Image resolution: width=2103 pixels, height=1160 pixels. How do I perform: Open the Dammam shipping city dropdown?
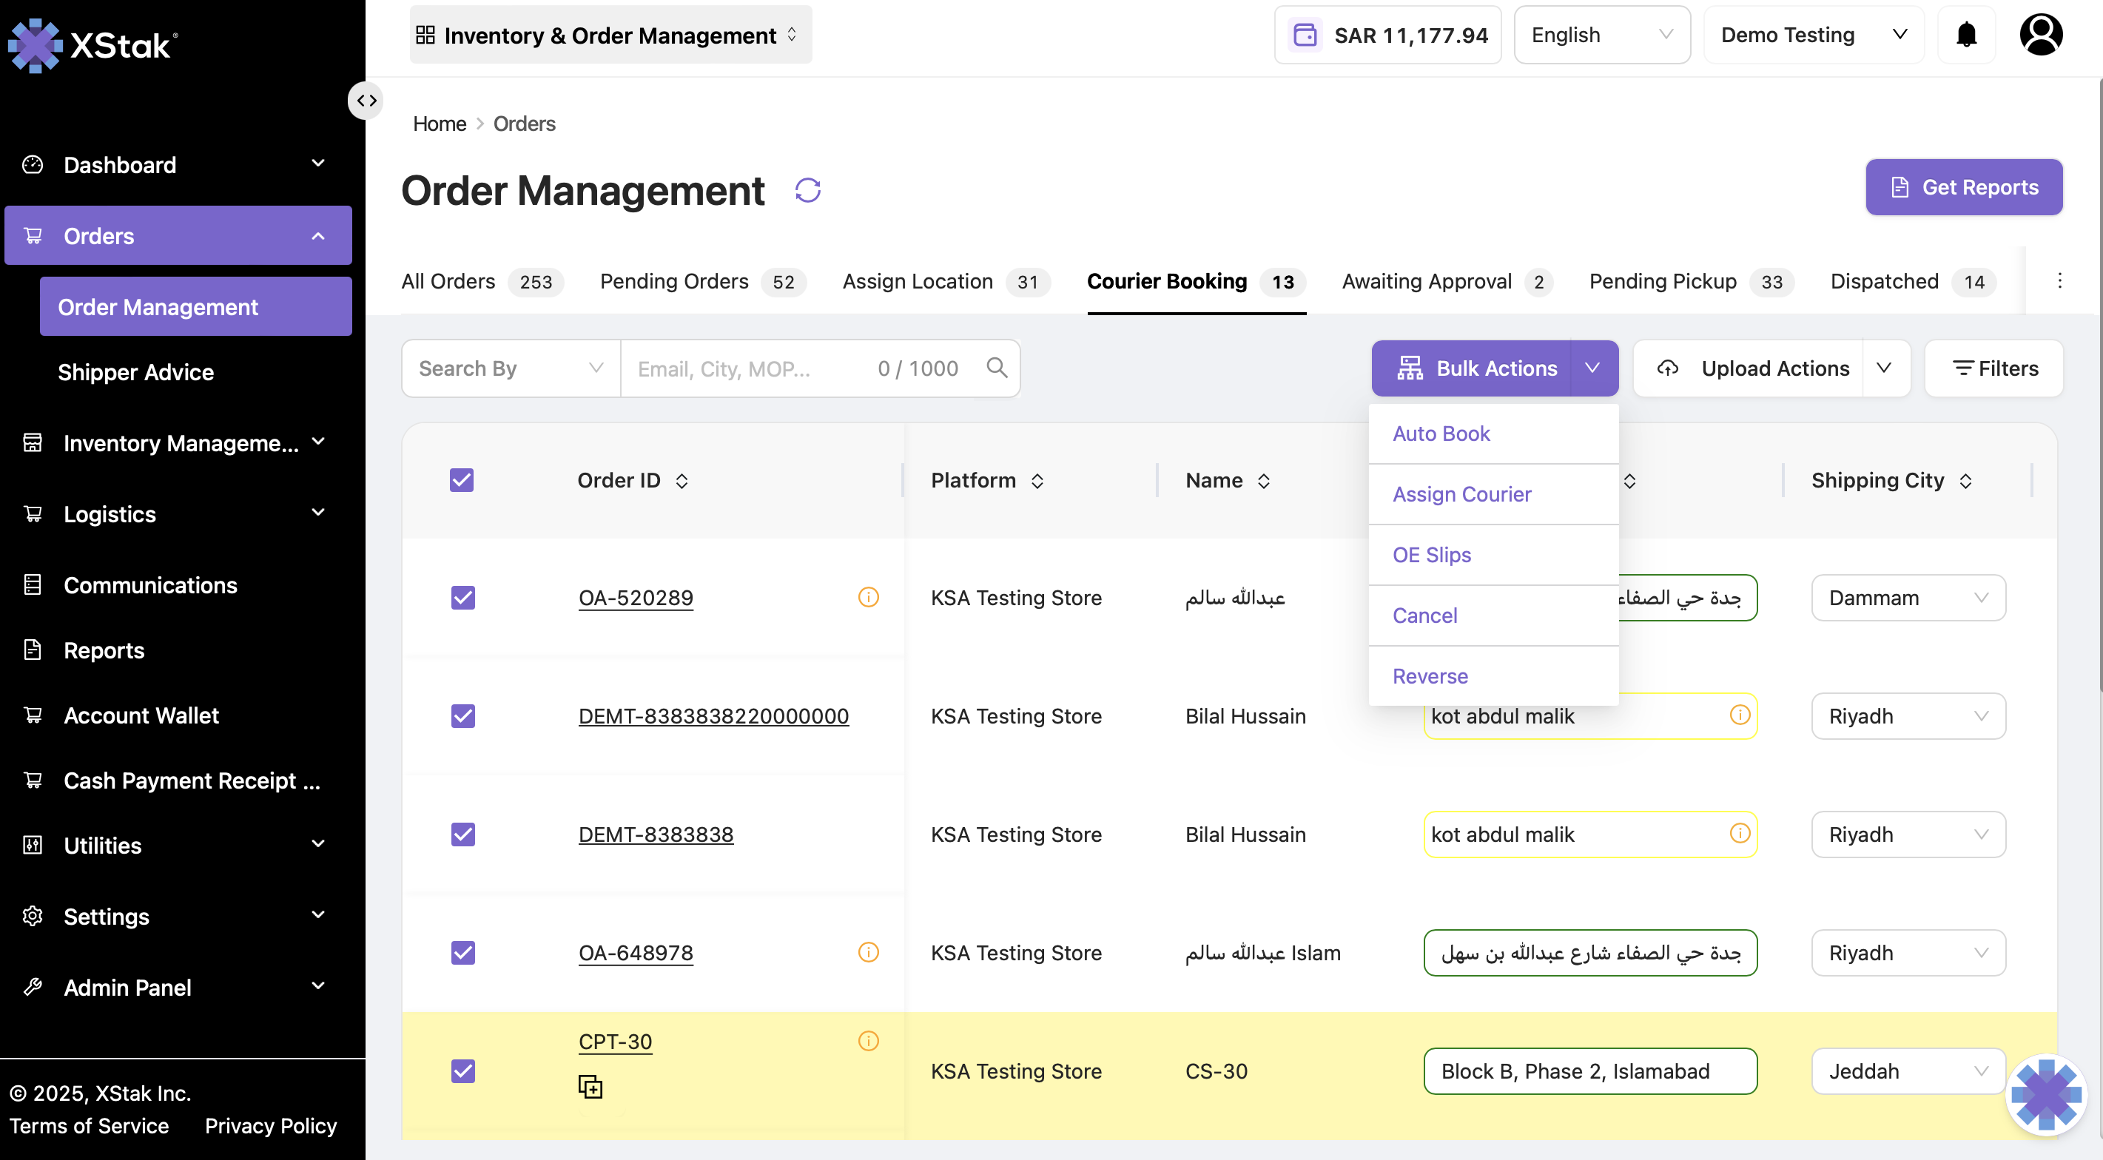[x=1908, y=598]
